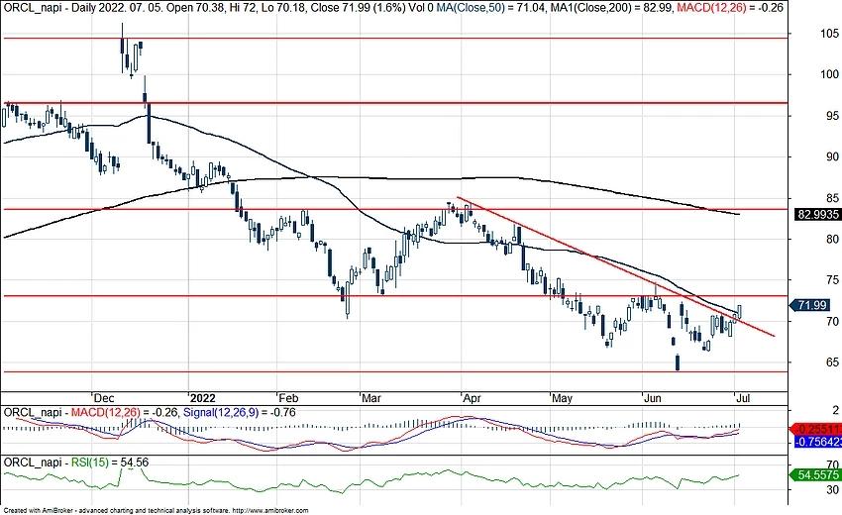Click the MACD pane Signal(12,26,9) label

point(240,412)
